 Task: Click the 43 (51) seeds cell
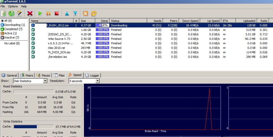pyautogui.click(x=157, y=25)
